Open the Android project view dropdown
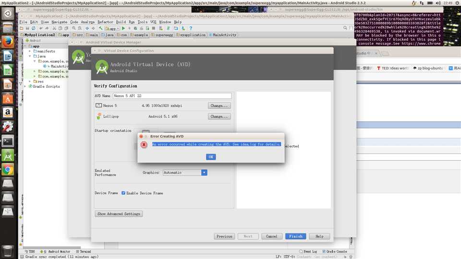 tap(33, 40)
